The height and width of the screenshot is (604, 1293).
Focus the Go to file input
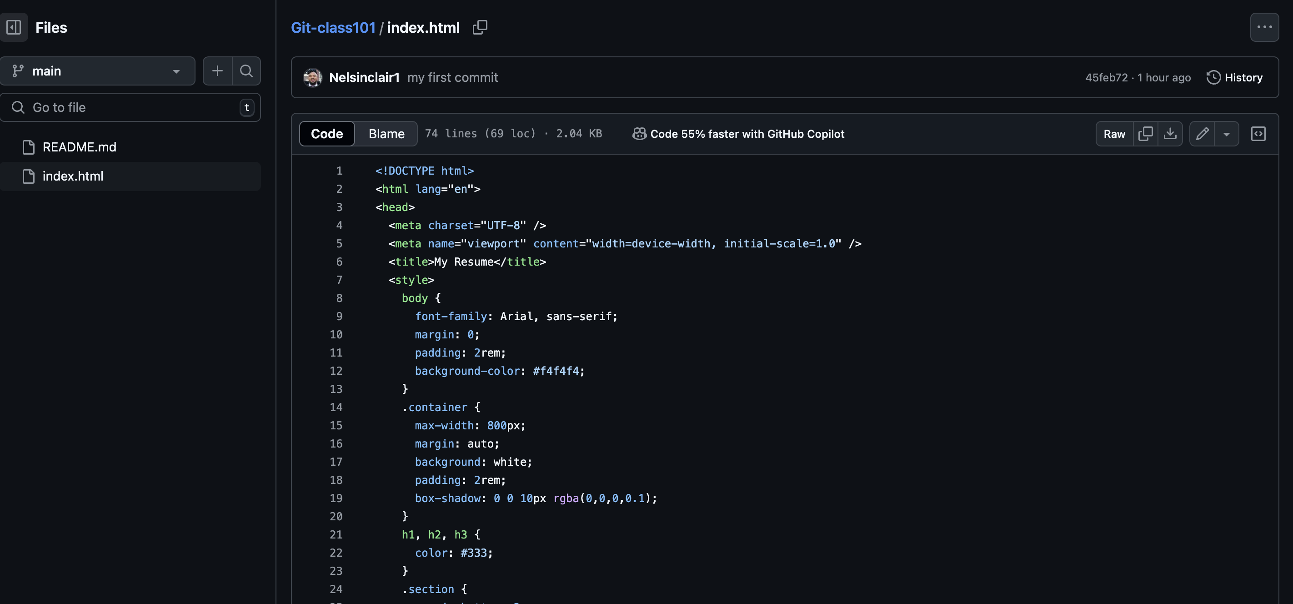pos(130,107)
